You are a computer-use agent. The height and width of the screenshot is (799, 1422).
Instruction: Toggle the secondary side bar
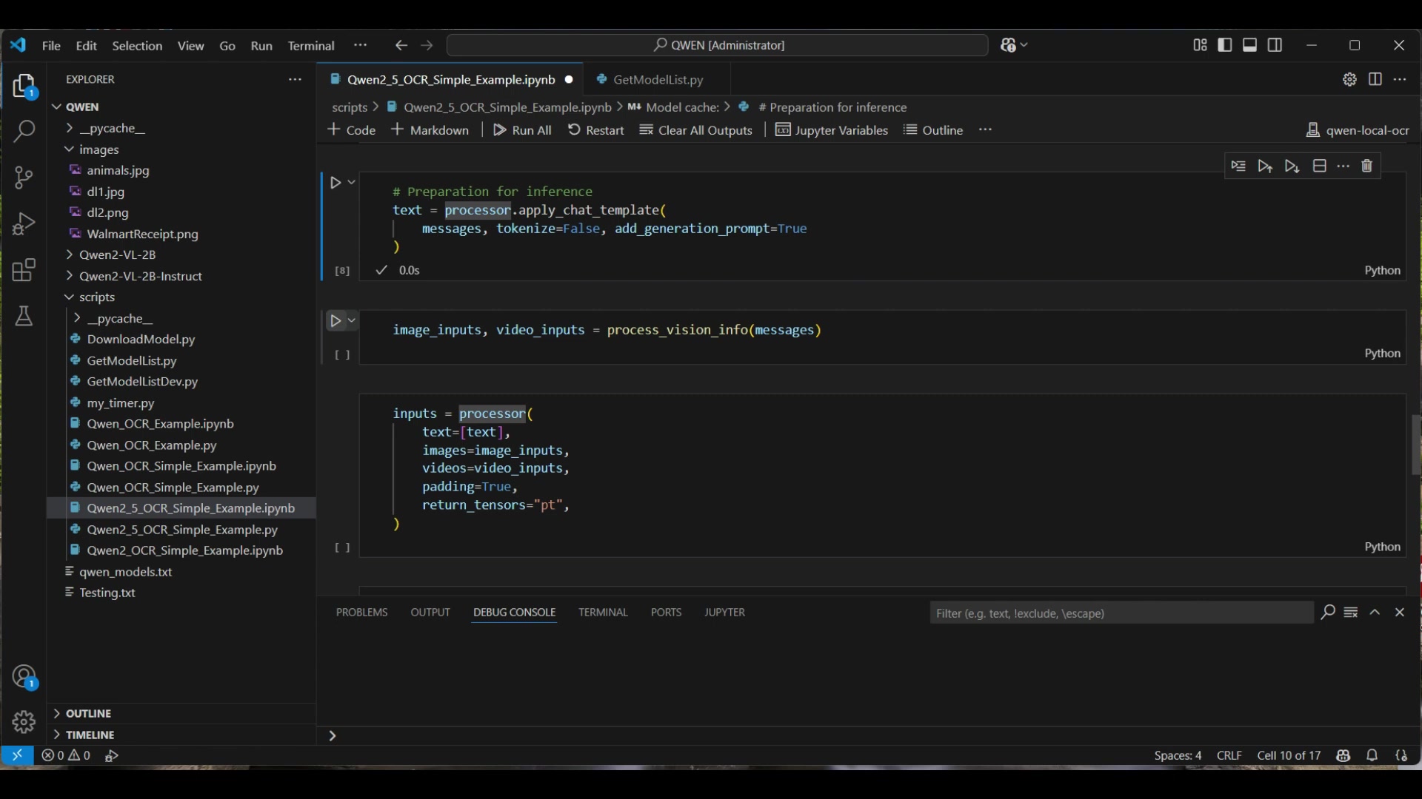[x=1275, y=45]
